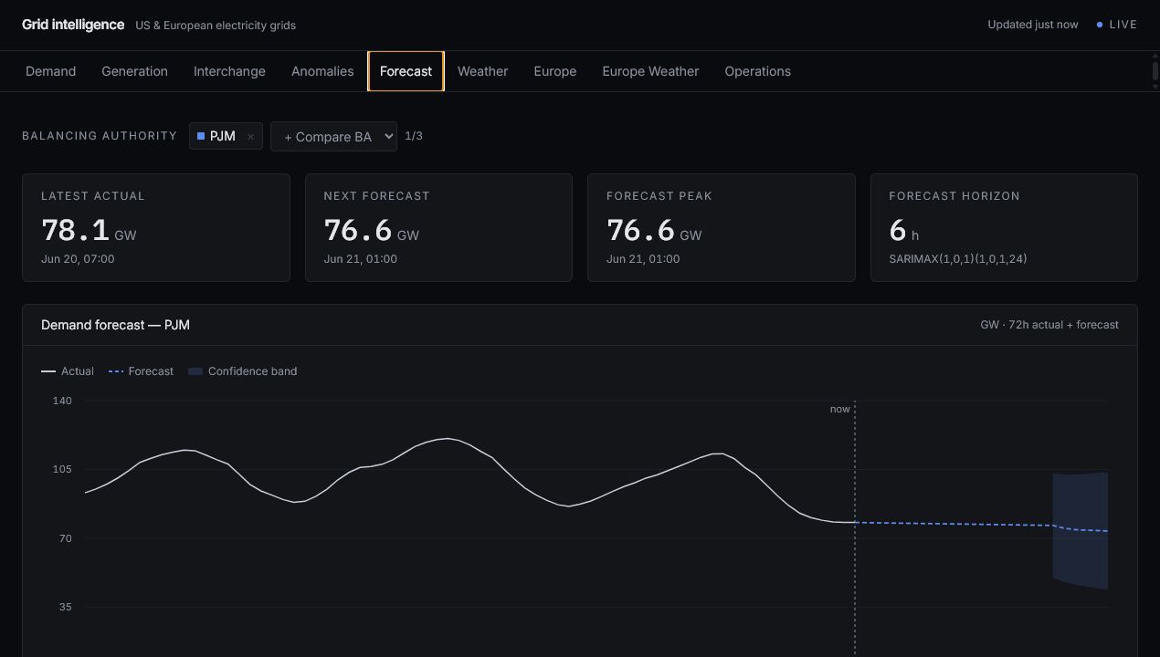Click the Latest Actual 78.1 GW value

point(89,230)
